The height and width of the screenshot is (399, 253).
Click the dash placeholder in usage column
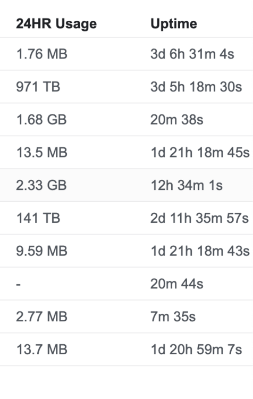click(x=18, y=284)
